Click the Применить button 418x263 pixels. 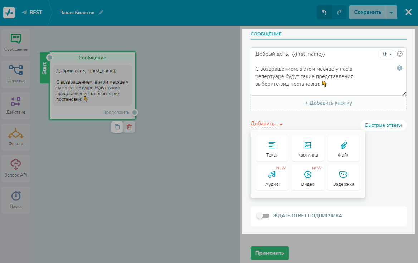pyautogui.click(x=269, y=253)
